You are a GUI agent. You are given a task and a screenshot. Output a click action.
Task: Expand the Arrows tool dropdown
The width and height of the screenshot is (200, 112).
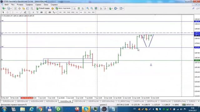click(x=56, y=12)
